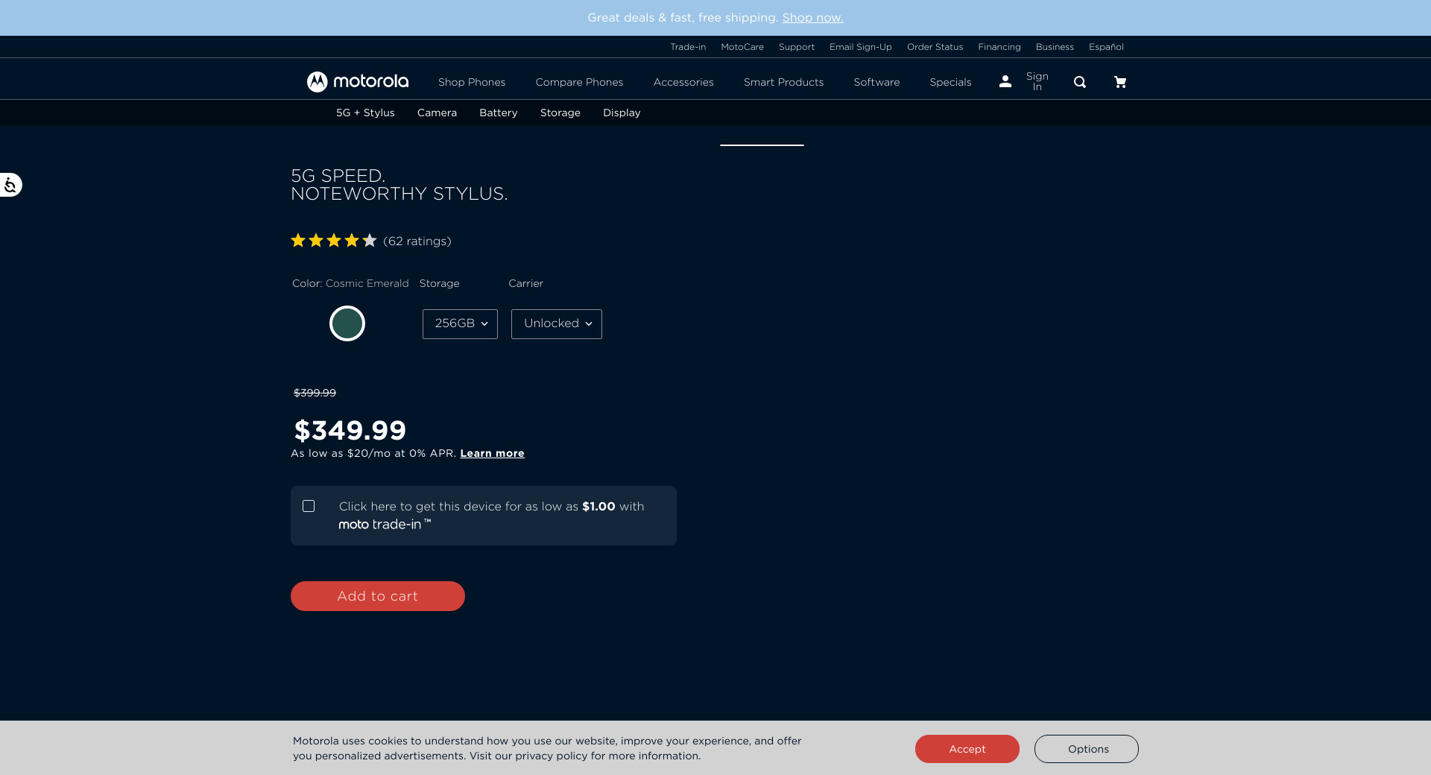The height and width of the screenshot is (775, 1431).
Task: Open the search magnifier icon
Action: click(x=1079, y=82)
